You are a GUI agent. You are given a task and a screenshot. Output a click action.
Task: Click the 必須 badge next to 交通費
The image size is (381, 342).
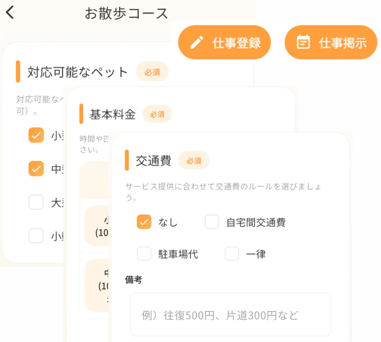[193, 160]
